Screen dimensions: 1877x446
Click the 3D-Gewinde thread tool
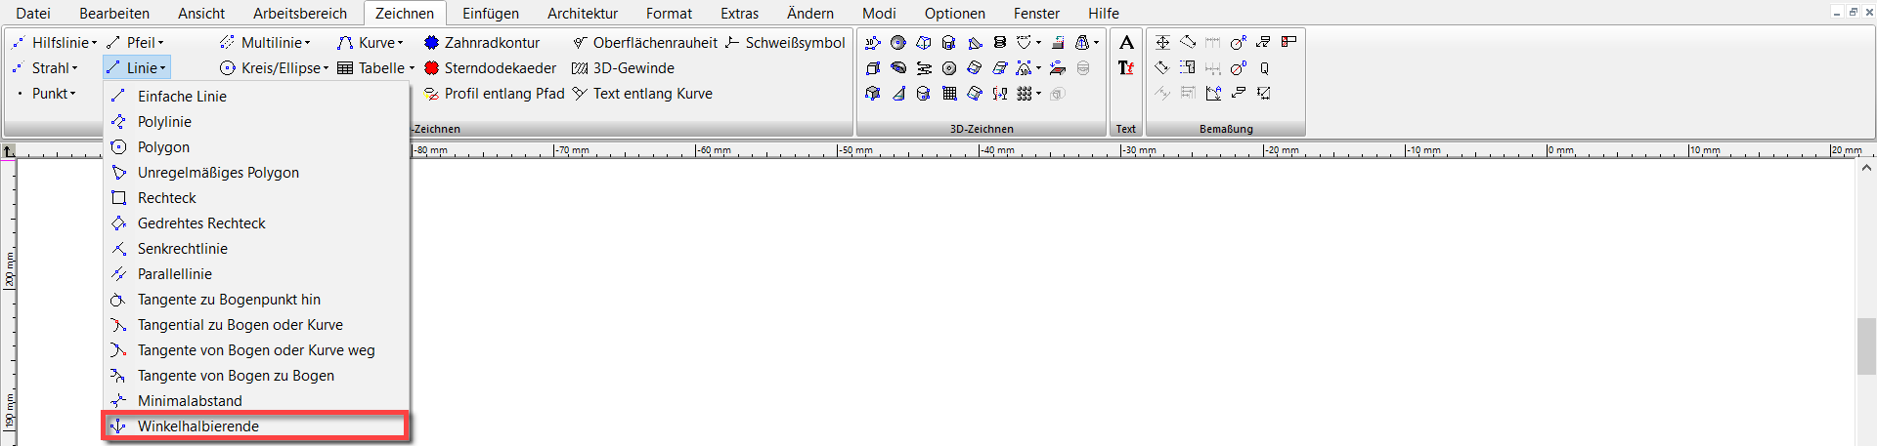tap(623, 68)
